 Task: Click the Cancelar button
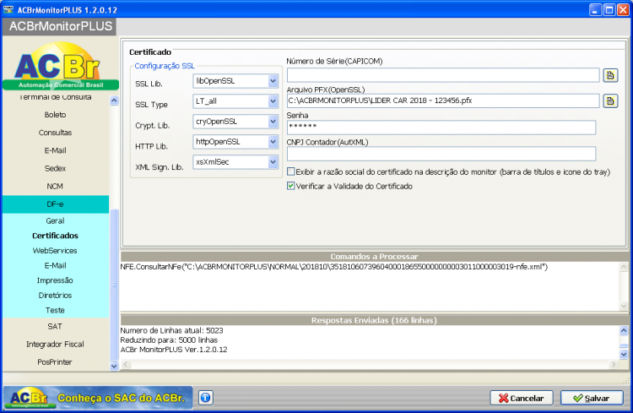pos(522,398)
